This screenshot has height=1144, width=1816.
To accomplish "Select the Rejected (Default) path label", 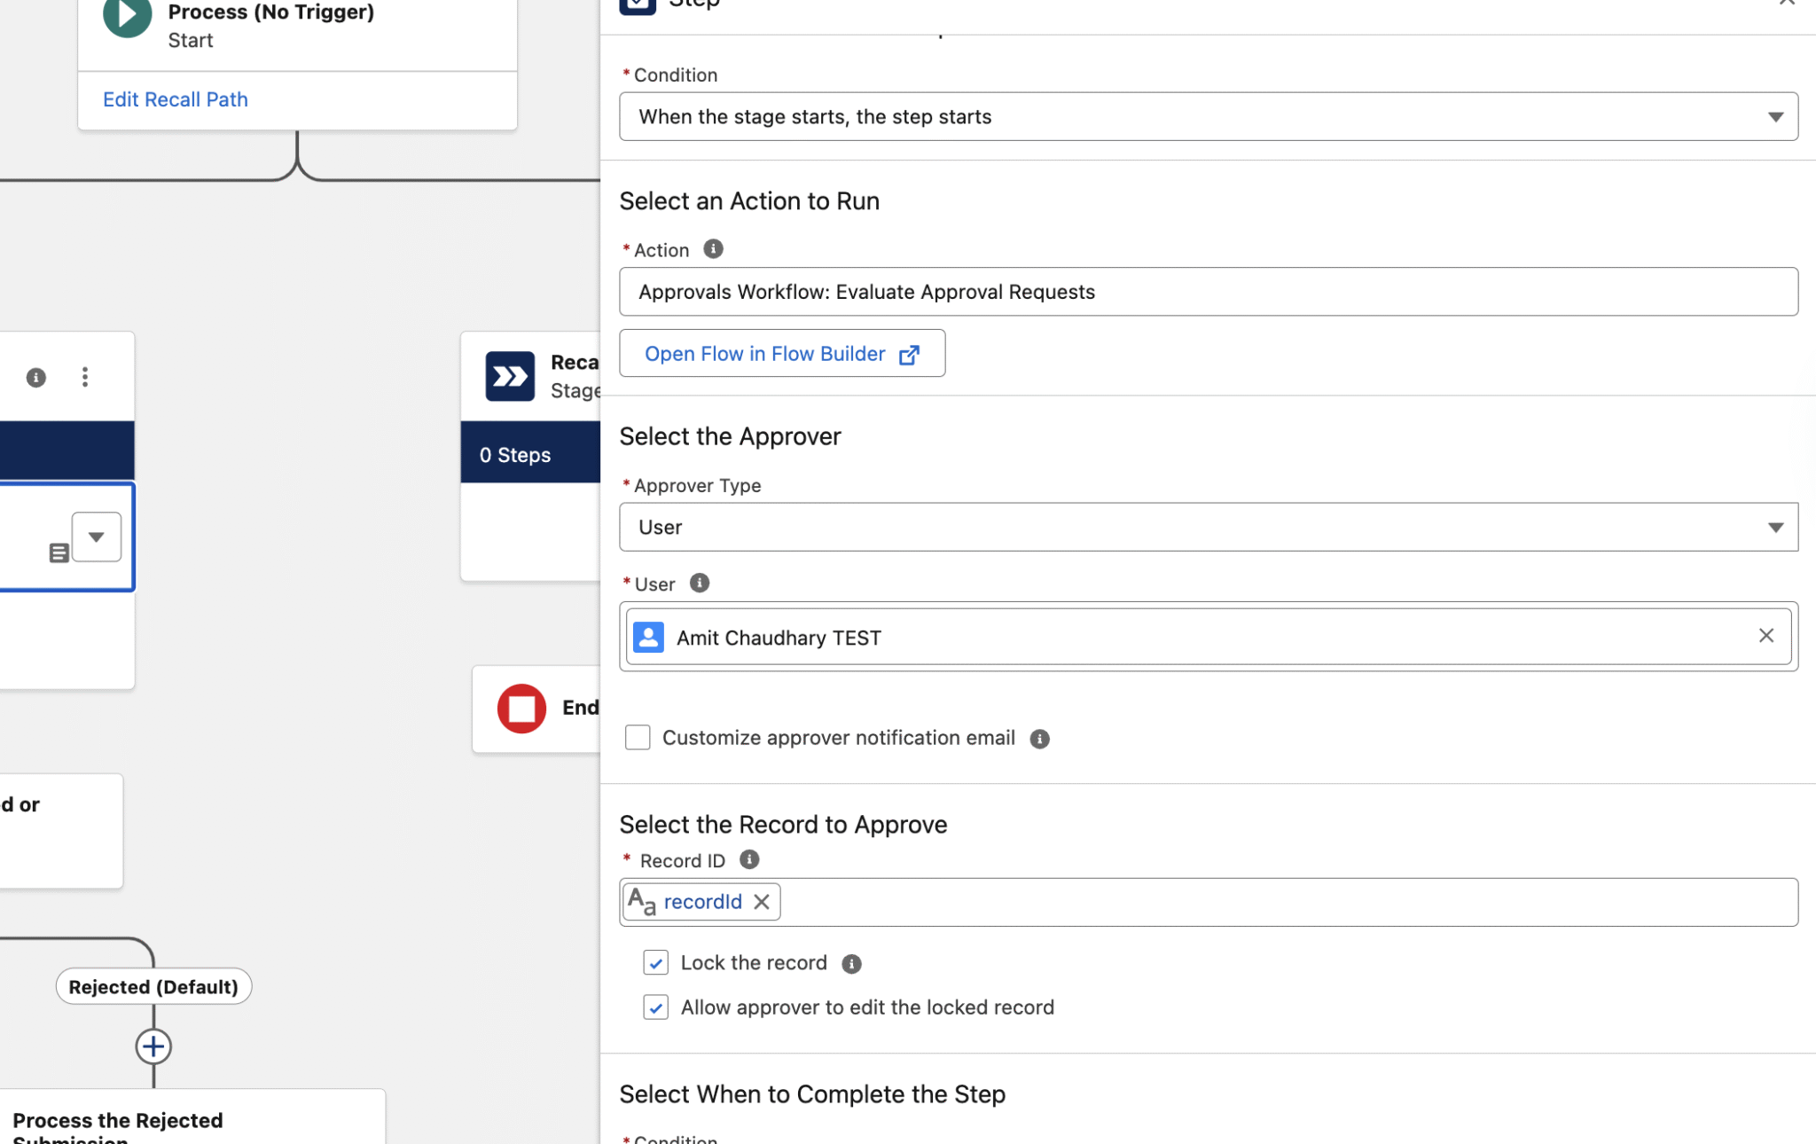I will pos(153,986).
